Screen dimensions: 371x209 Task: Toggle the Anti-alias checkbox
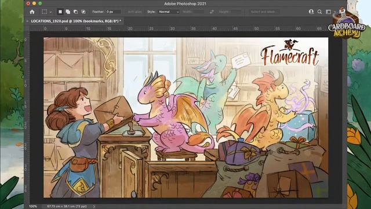click(134, 12)
